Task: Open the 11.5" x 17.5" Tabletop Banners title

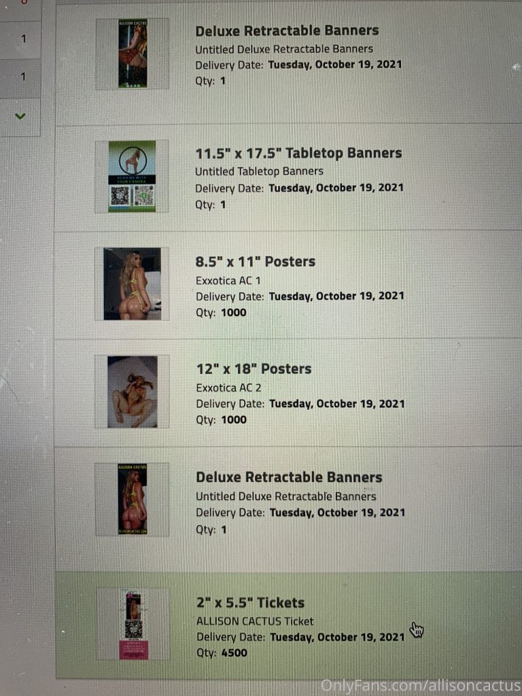Action: point(298,153)
